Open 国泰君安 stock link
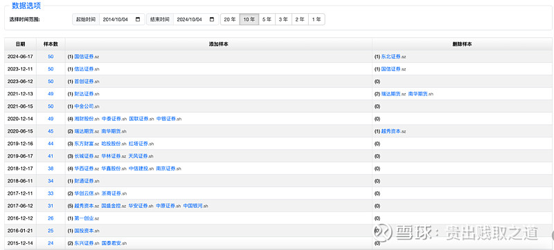Viewport: 554px width, 250px height. click(111, 243)
